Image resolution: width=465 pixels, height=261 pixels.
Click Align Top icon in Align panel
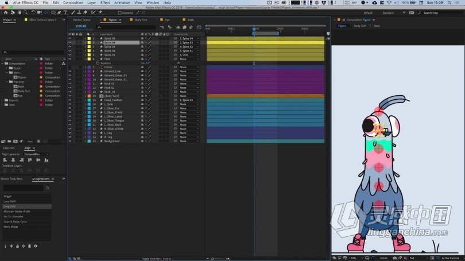click(x=30, y=160)
